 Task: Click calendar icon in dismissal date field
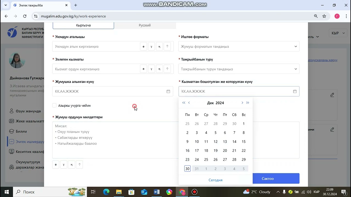pos(295,91)
